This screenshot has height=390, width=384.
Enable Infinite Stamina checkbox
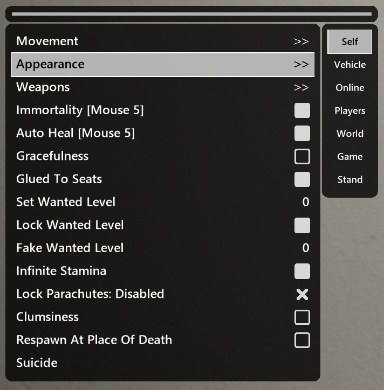(x=302, y=271)
